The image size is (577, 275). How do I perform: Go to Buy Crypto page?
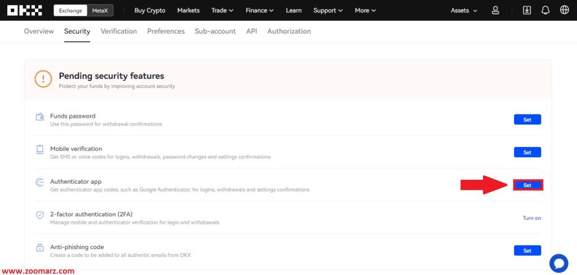click(x=150, y=10)
